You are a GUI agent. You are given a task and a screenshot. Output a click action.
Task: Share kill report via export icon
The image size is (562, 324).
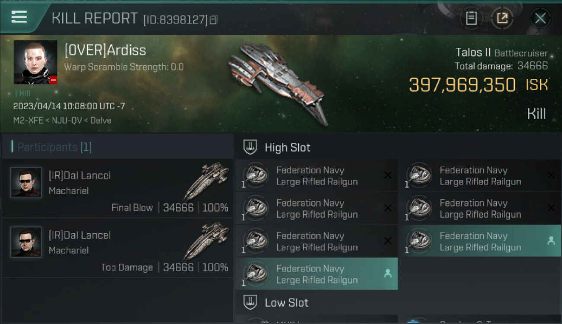point(502,18)
